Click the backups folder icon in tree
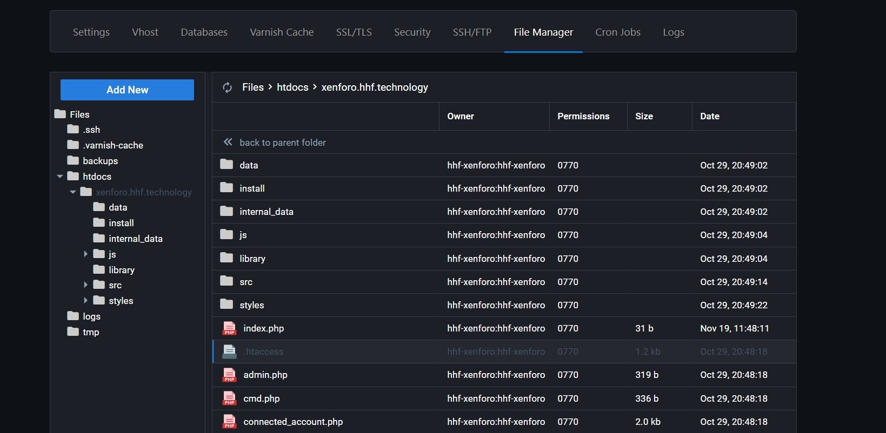 (73, 160)
